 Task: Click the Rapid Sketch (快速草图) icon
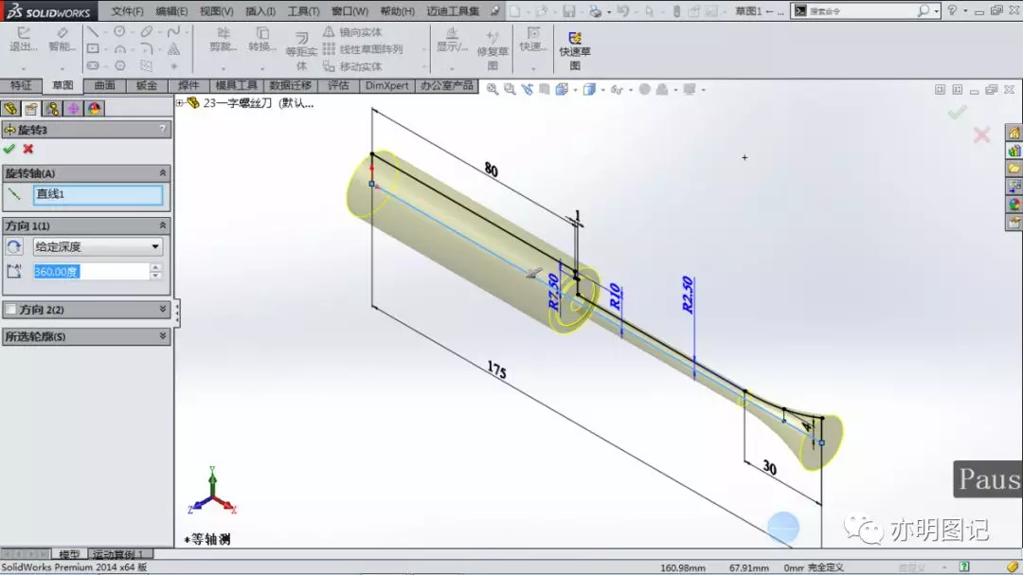tap(574, 38)
